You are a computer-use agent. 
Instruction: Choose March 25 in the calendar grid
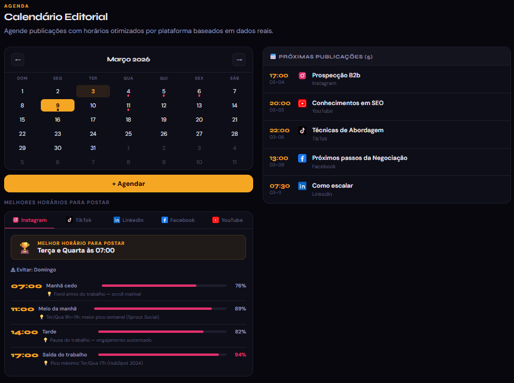coord(128,134)
